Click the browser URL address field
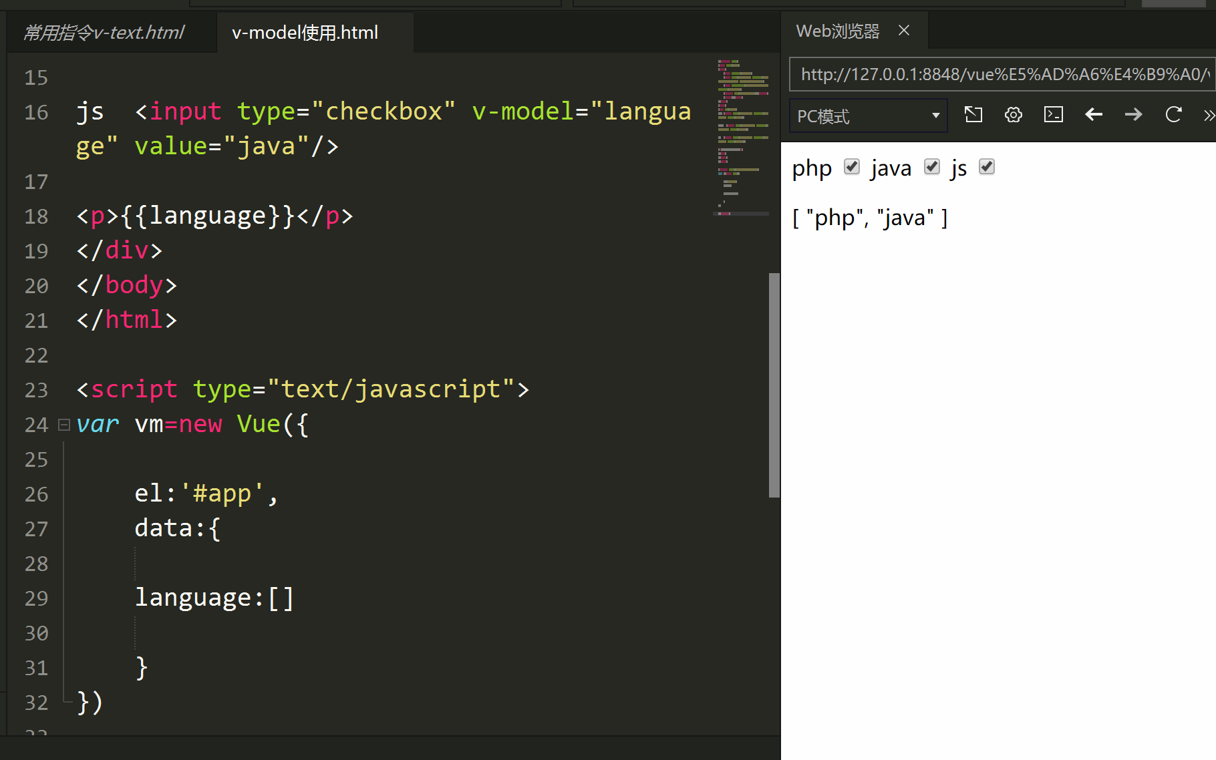The width and height of the screenshot is (1216, 760). [1002, 74]
